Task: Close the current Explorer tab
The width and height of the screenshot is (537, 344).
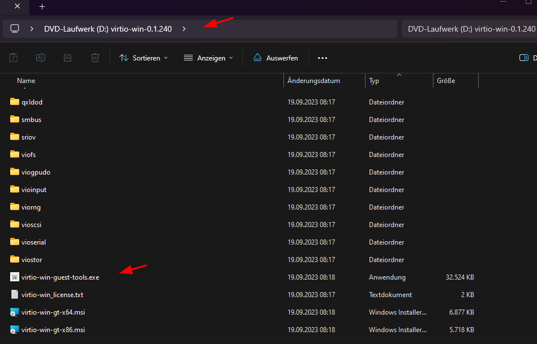Action: pyautogui.click(x=17, y=6)
